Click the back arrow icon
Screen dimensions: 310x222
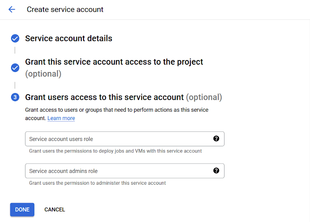coord(12,10)
